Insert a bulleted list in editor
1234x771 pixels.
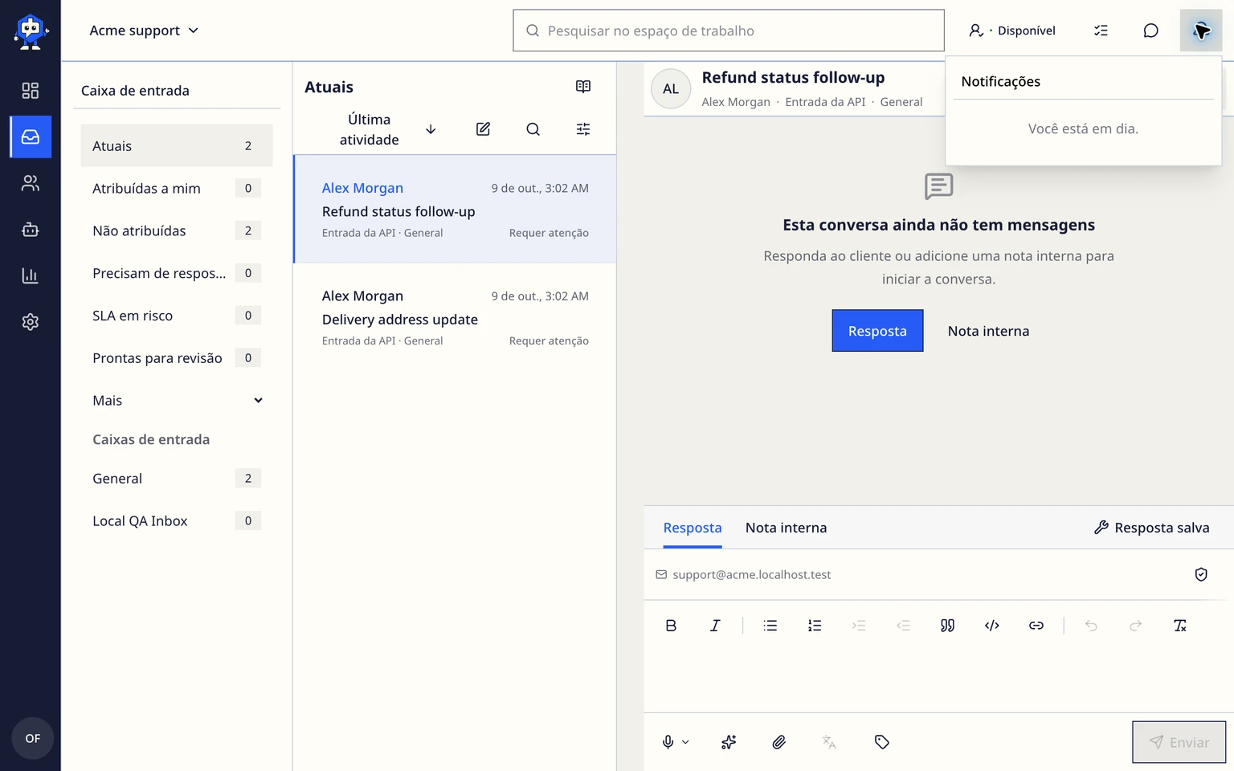770,626
